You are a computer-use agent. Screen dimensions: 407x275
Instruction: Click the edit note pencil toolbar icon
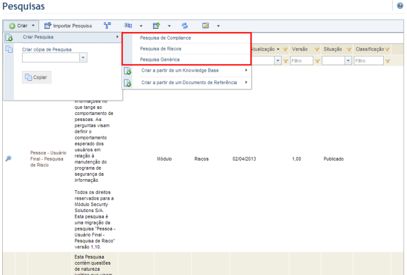(x=205, y=25)
